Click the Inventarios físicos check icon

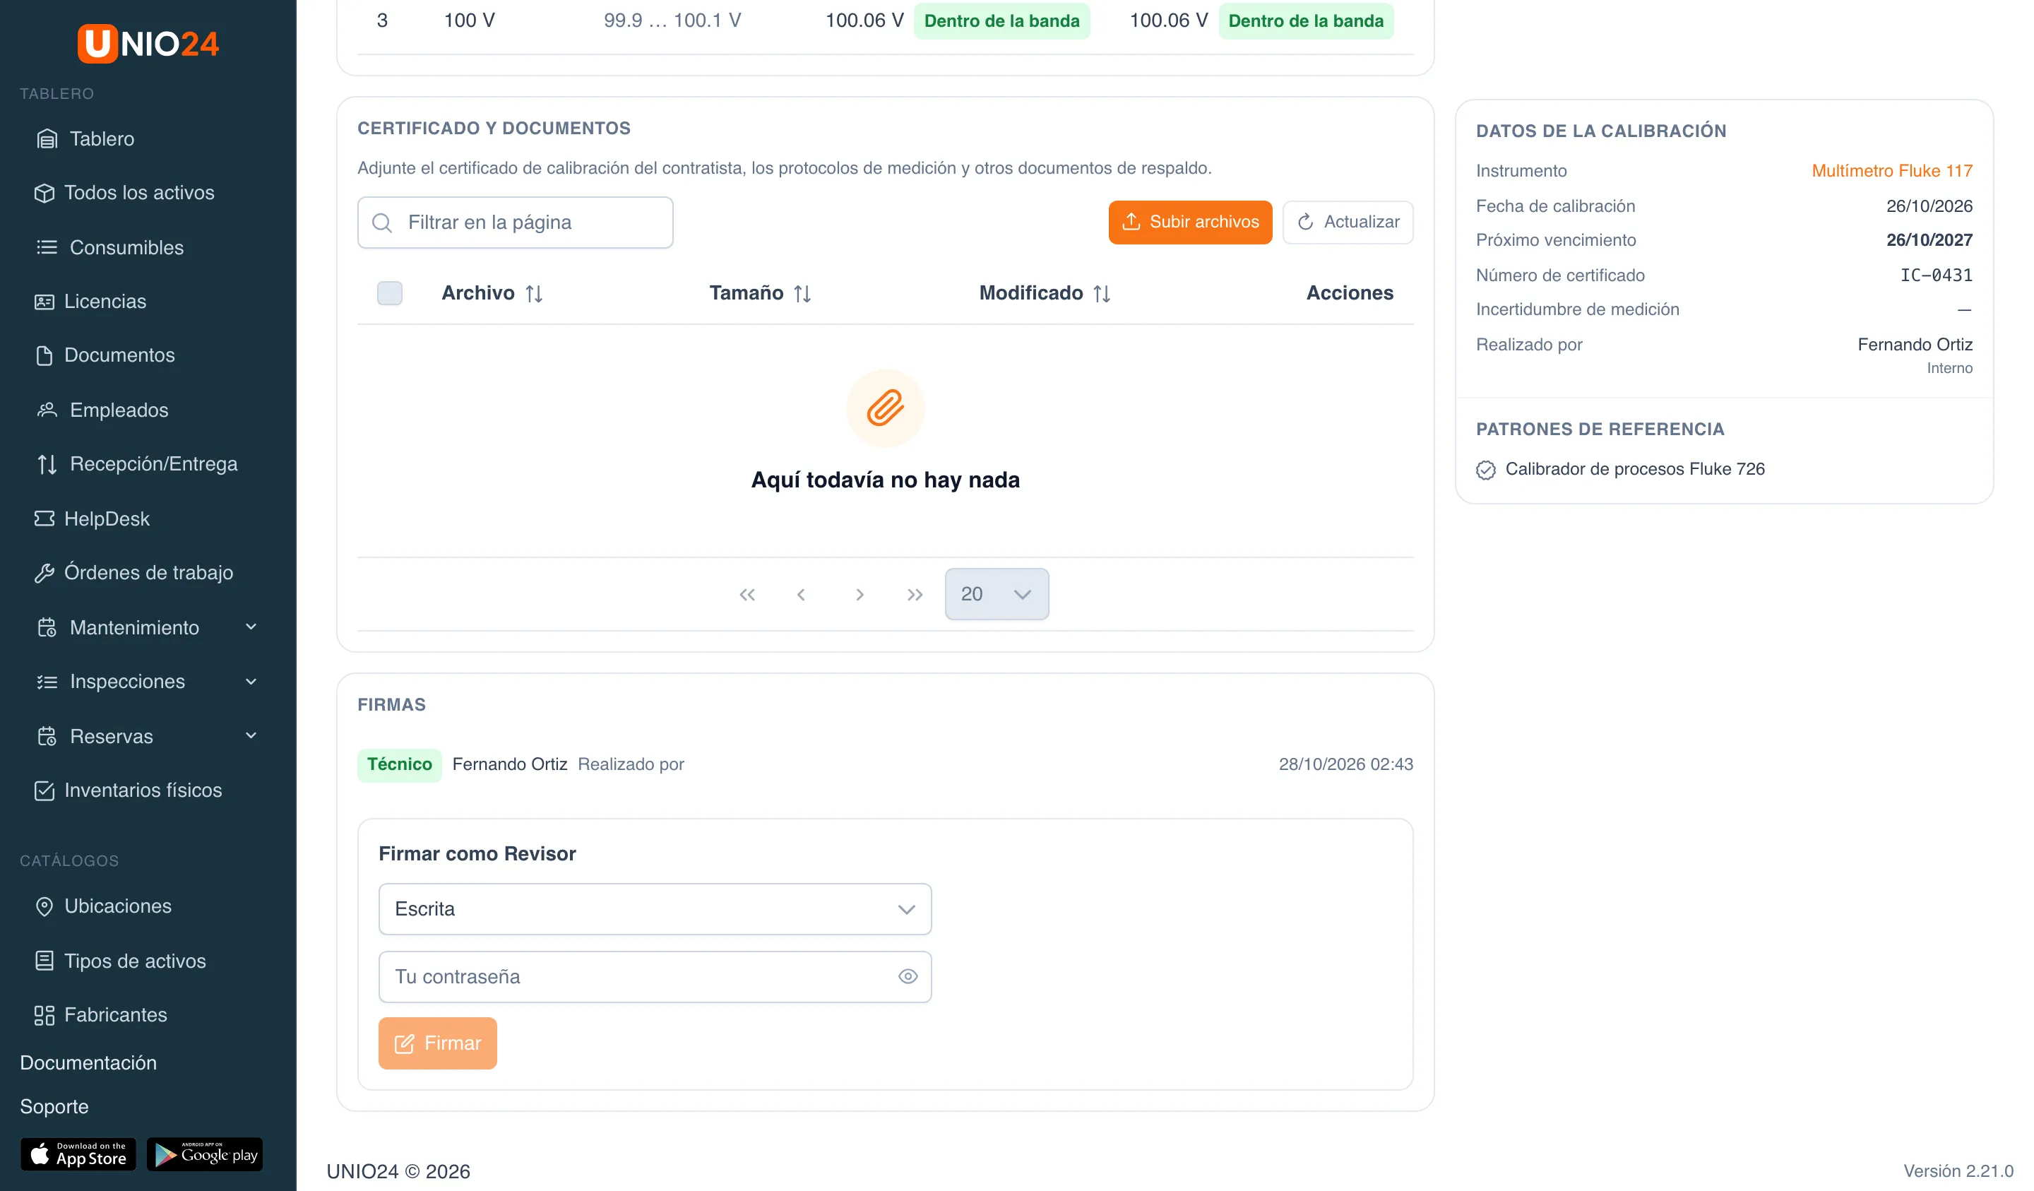pos(44,790)
